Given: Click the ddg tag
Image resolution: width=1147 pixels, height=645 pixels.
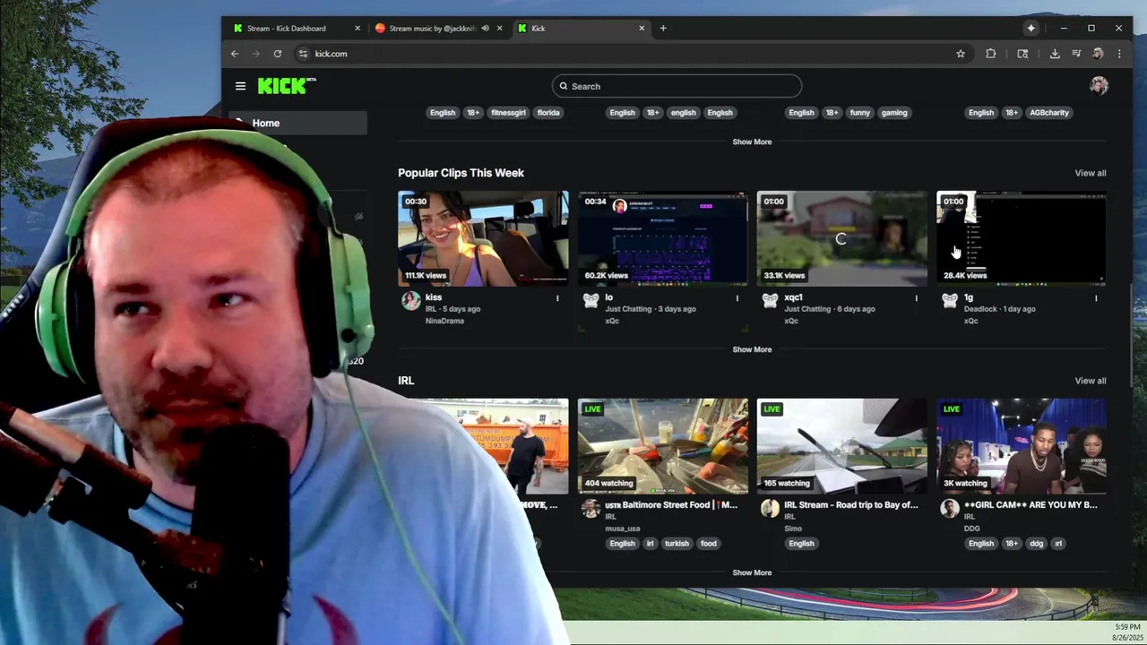Looking at the screenshot, I should tap(1036, 544).
